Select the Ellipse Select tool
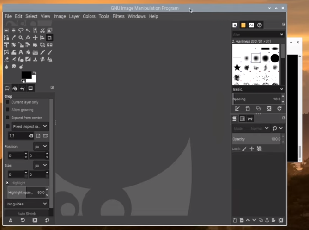The width and height of the screenshot is (309, 230). click(13, 31)
